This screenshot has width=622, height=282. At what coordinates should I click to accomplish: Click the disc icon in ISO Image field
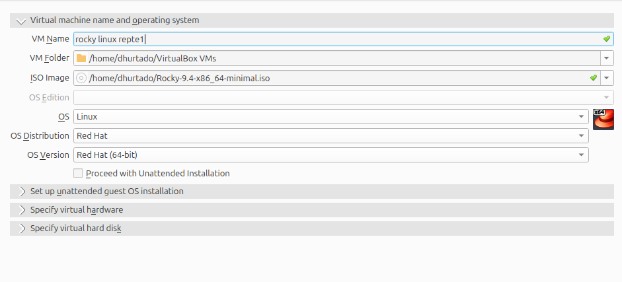click(x=81, y=78)
